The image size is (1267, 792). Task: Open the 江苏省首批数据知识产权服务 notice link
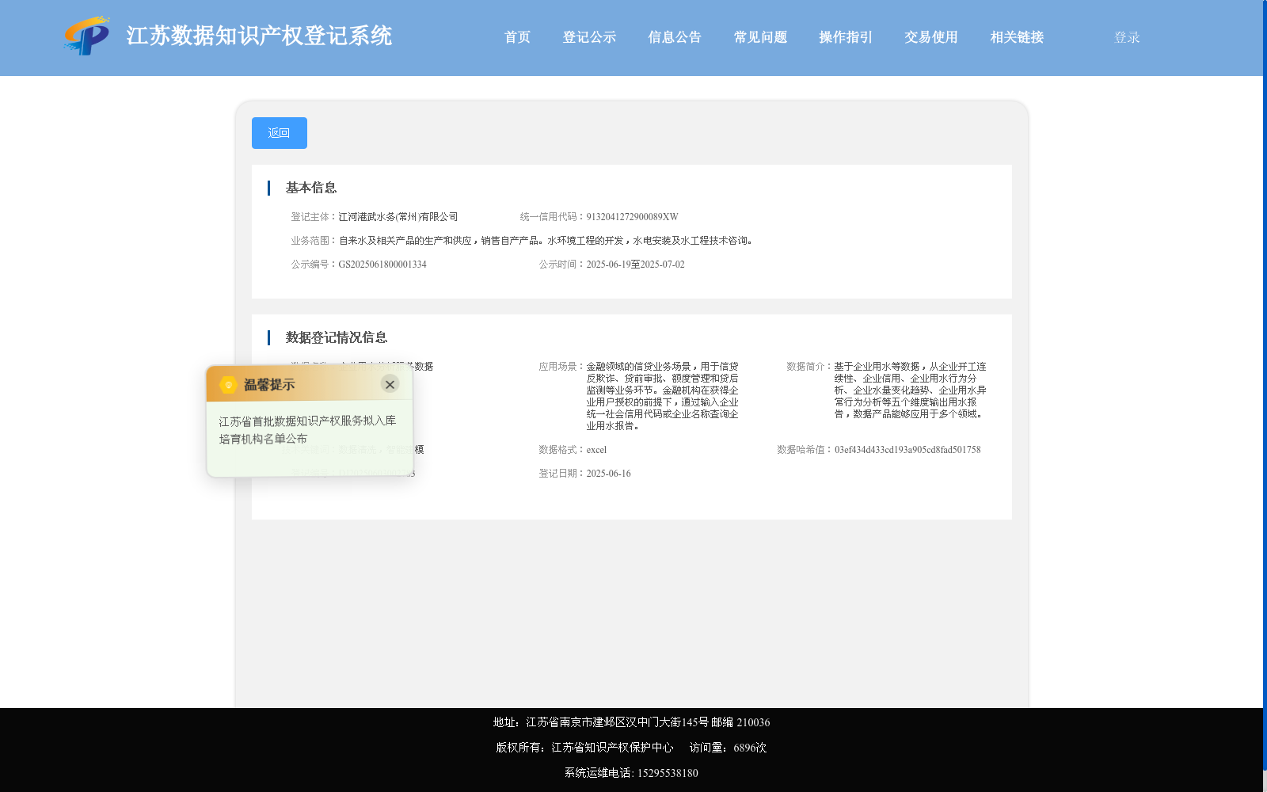click(307, 429)
